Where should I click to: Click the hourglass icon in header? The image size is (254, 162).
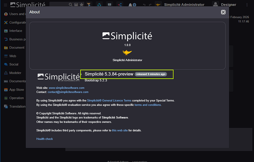[x=89, y=5]
